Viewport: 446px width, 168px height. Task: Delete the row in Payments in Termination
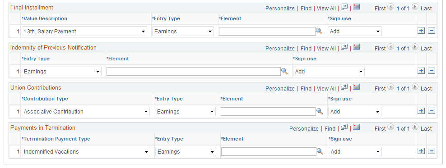pos(432,151)
